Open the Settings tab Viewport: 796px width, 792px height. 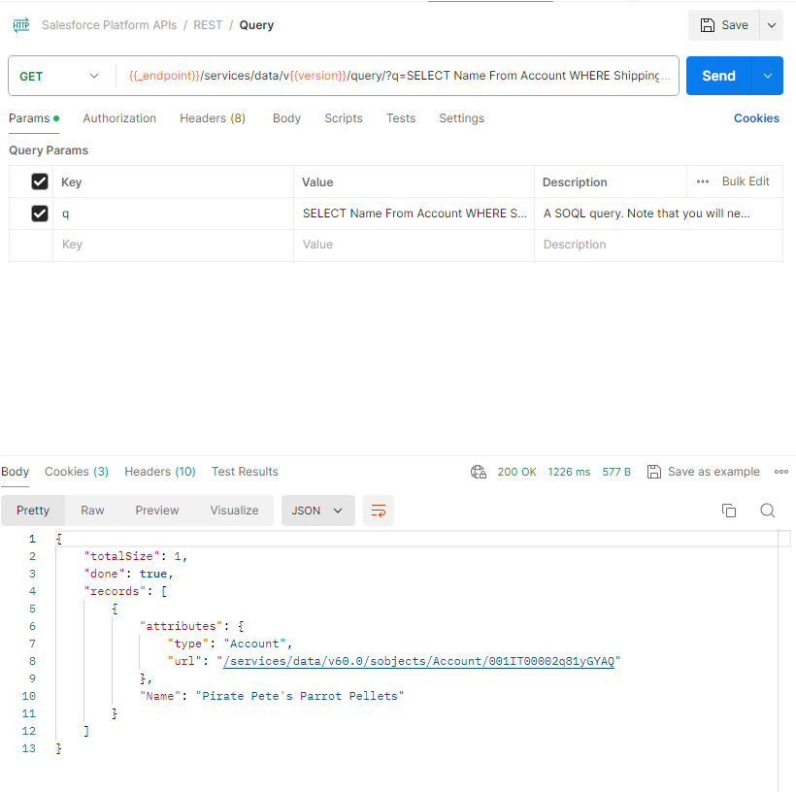click(x=461, y=118)
